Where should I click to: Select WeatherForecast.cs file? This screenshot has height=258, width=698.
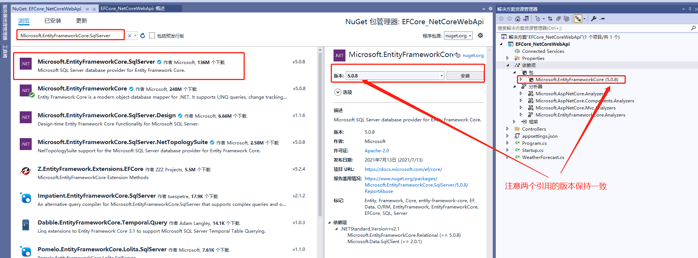click(x=543, y=157)
